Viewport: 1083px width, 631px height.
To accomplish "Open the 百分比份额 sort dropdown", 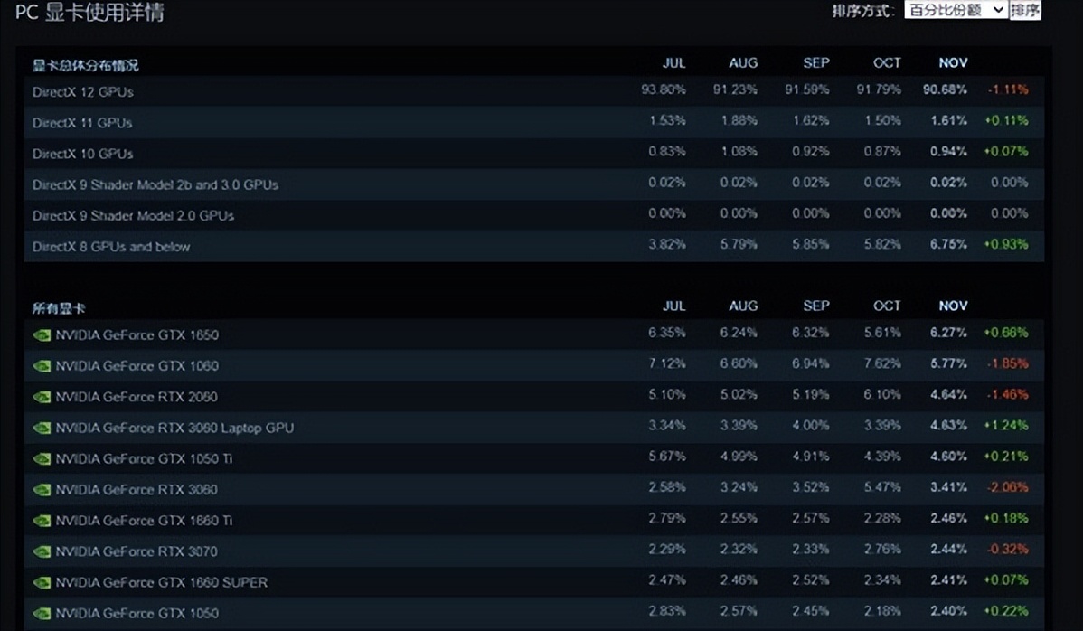I will 954,10.
